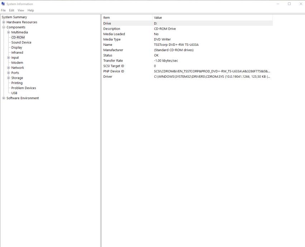305x247 pixels.
Task: Maximize the System Information window
Action: [x=289, y=4]
